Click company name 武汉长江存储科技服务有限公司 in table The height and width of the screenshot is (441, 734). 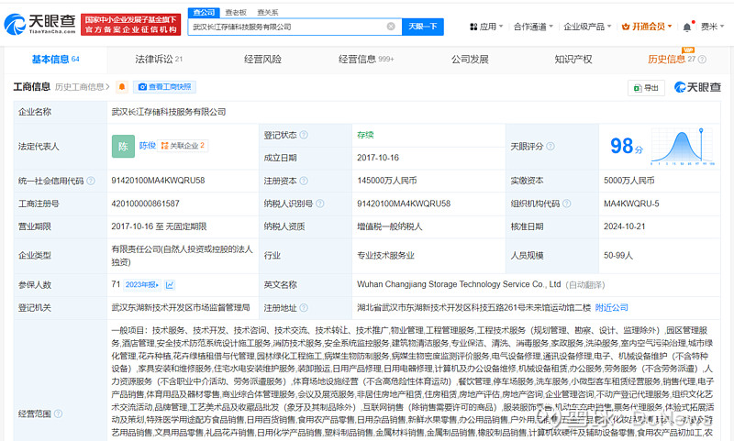(169, 112)
